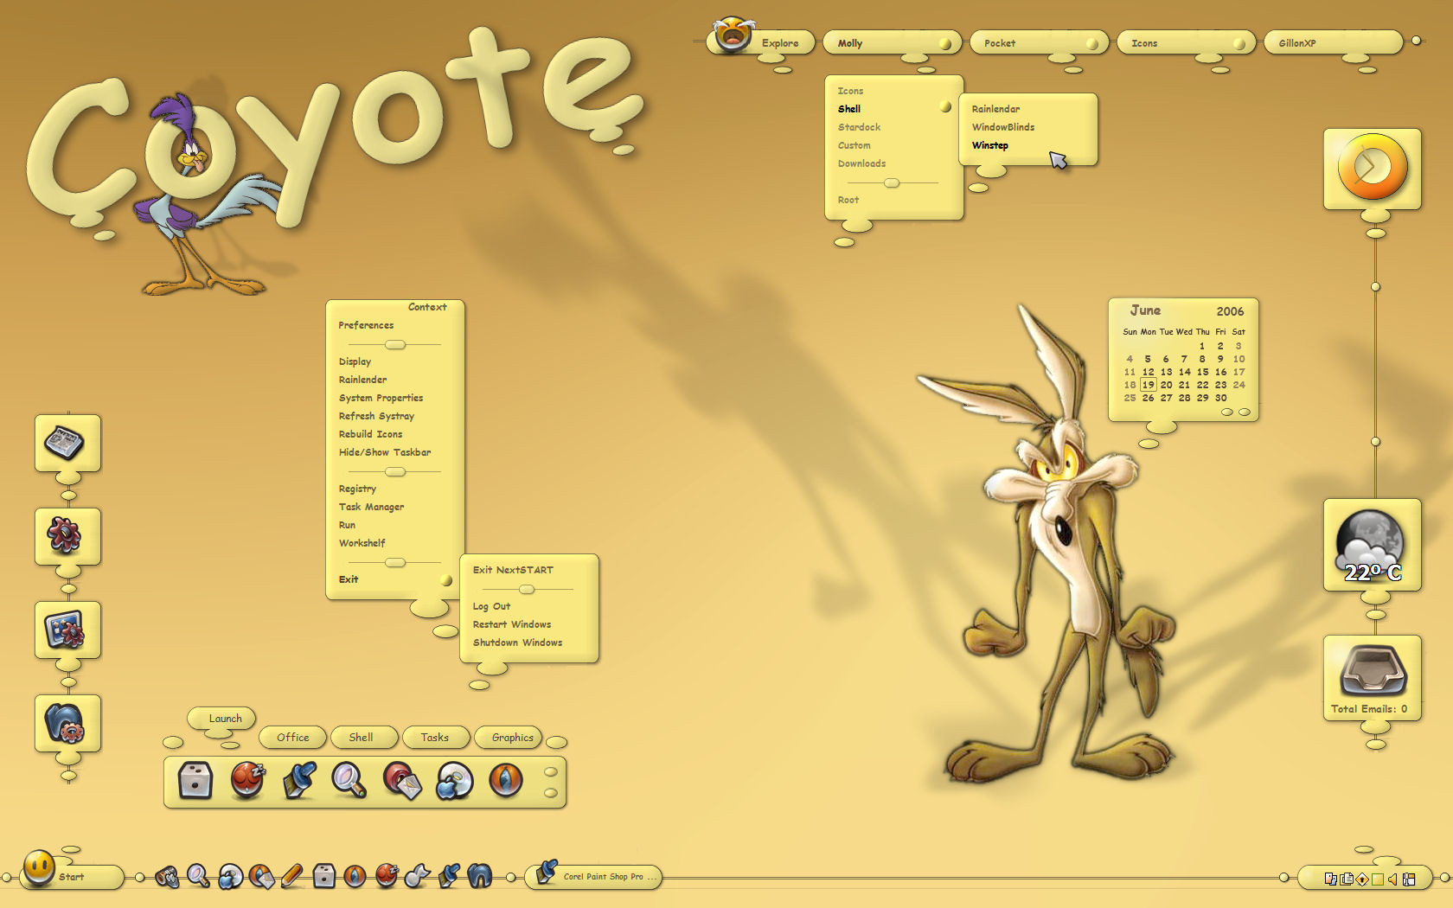Choose Restart Windows in exit submenu

point(511,624)
